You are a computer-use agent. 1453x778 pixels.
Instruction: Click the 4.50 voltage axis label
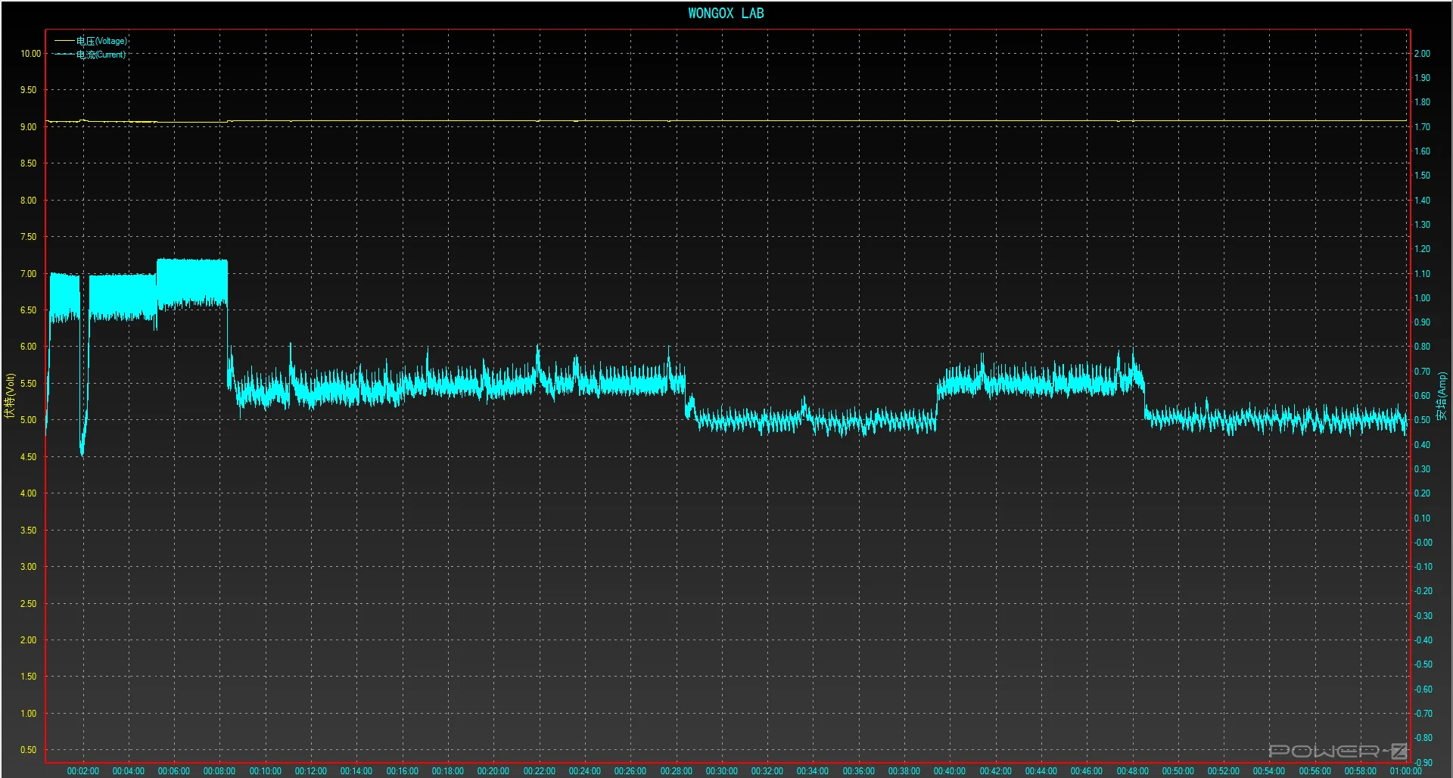point(28,457)
